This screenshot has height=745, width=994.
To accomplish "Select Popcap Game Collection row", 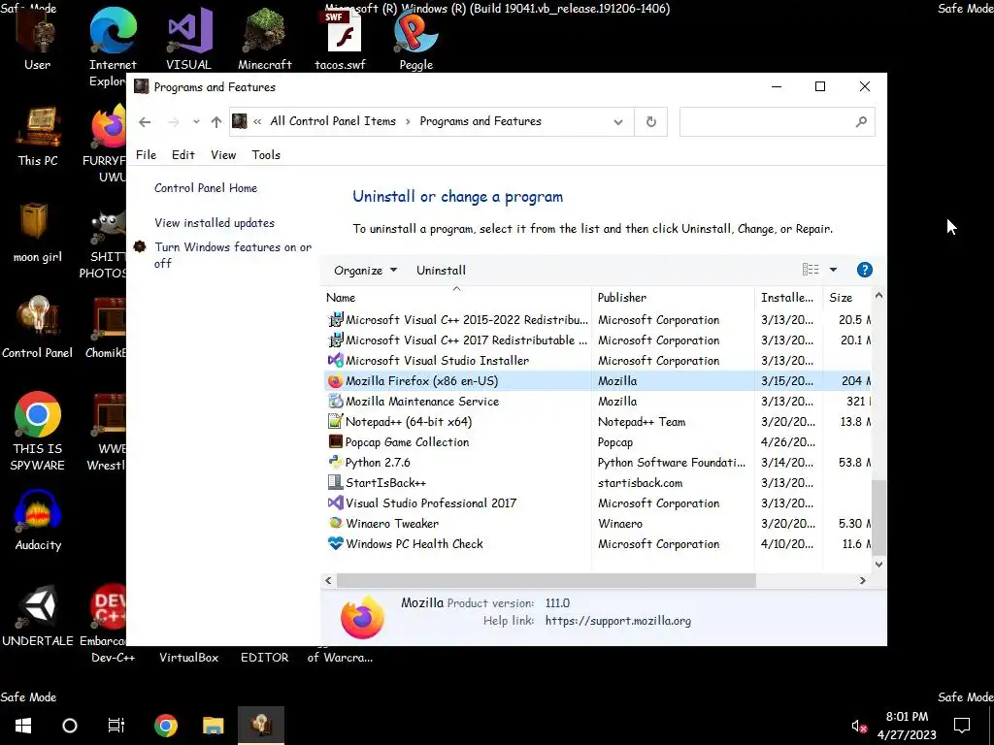I will (x=598, y=442).
